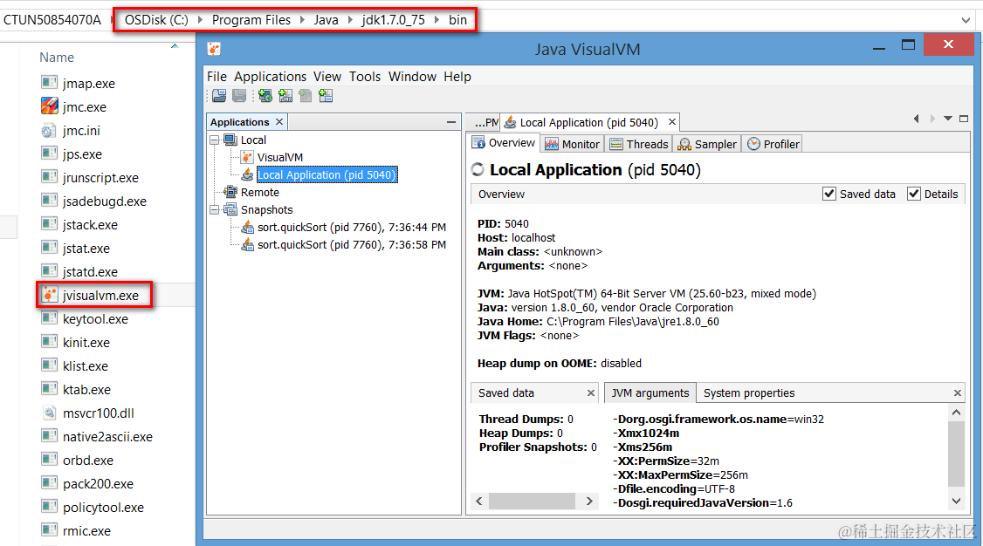Click the Local computer icon in the tree

pos(230,140)
